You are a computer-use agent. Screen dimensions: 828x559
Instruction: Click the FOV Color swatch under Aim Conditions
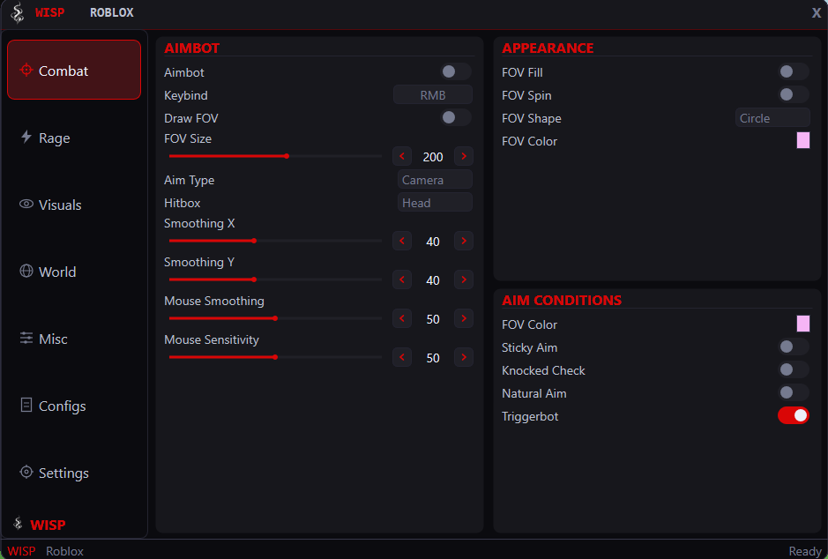(802, 324)
